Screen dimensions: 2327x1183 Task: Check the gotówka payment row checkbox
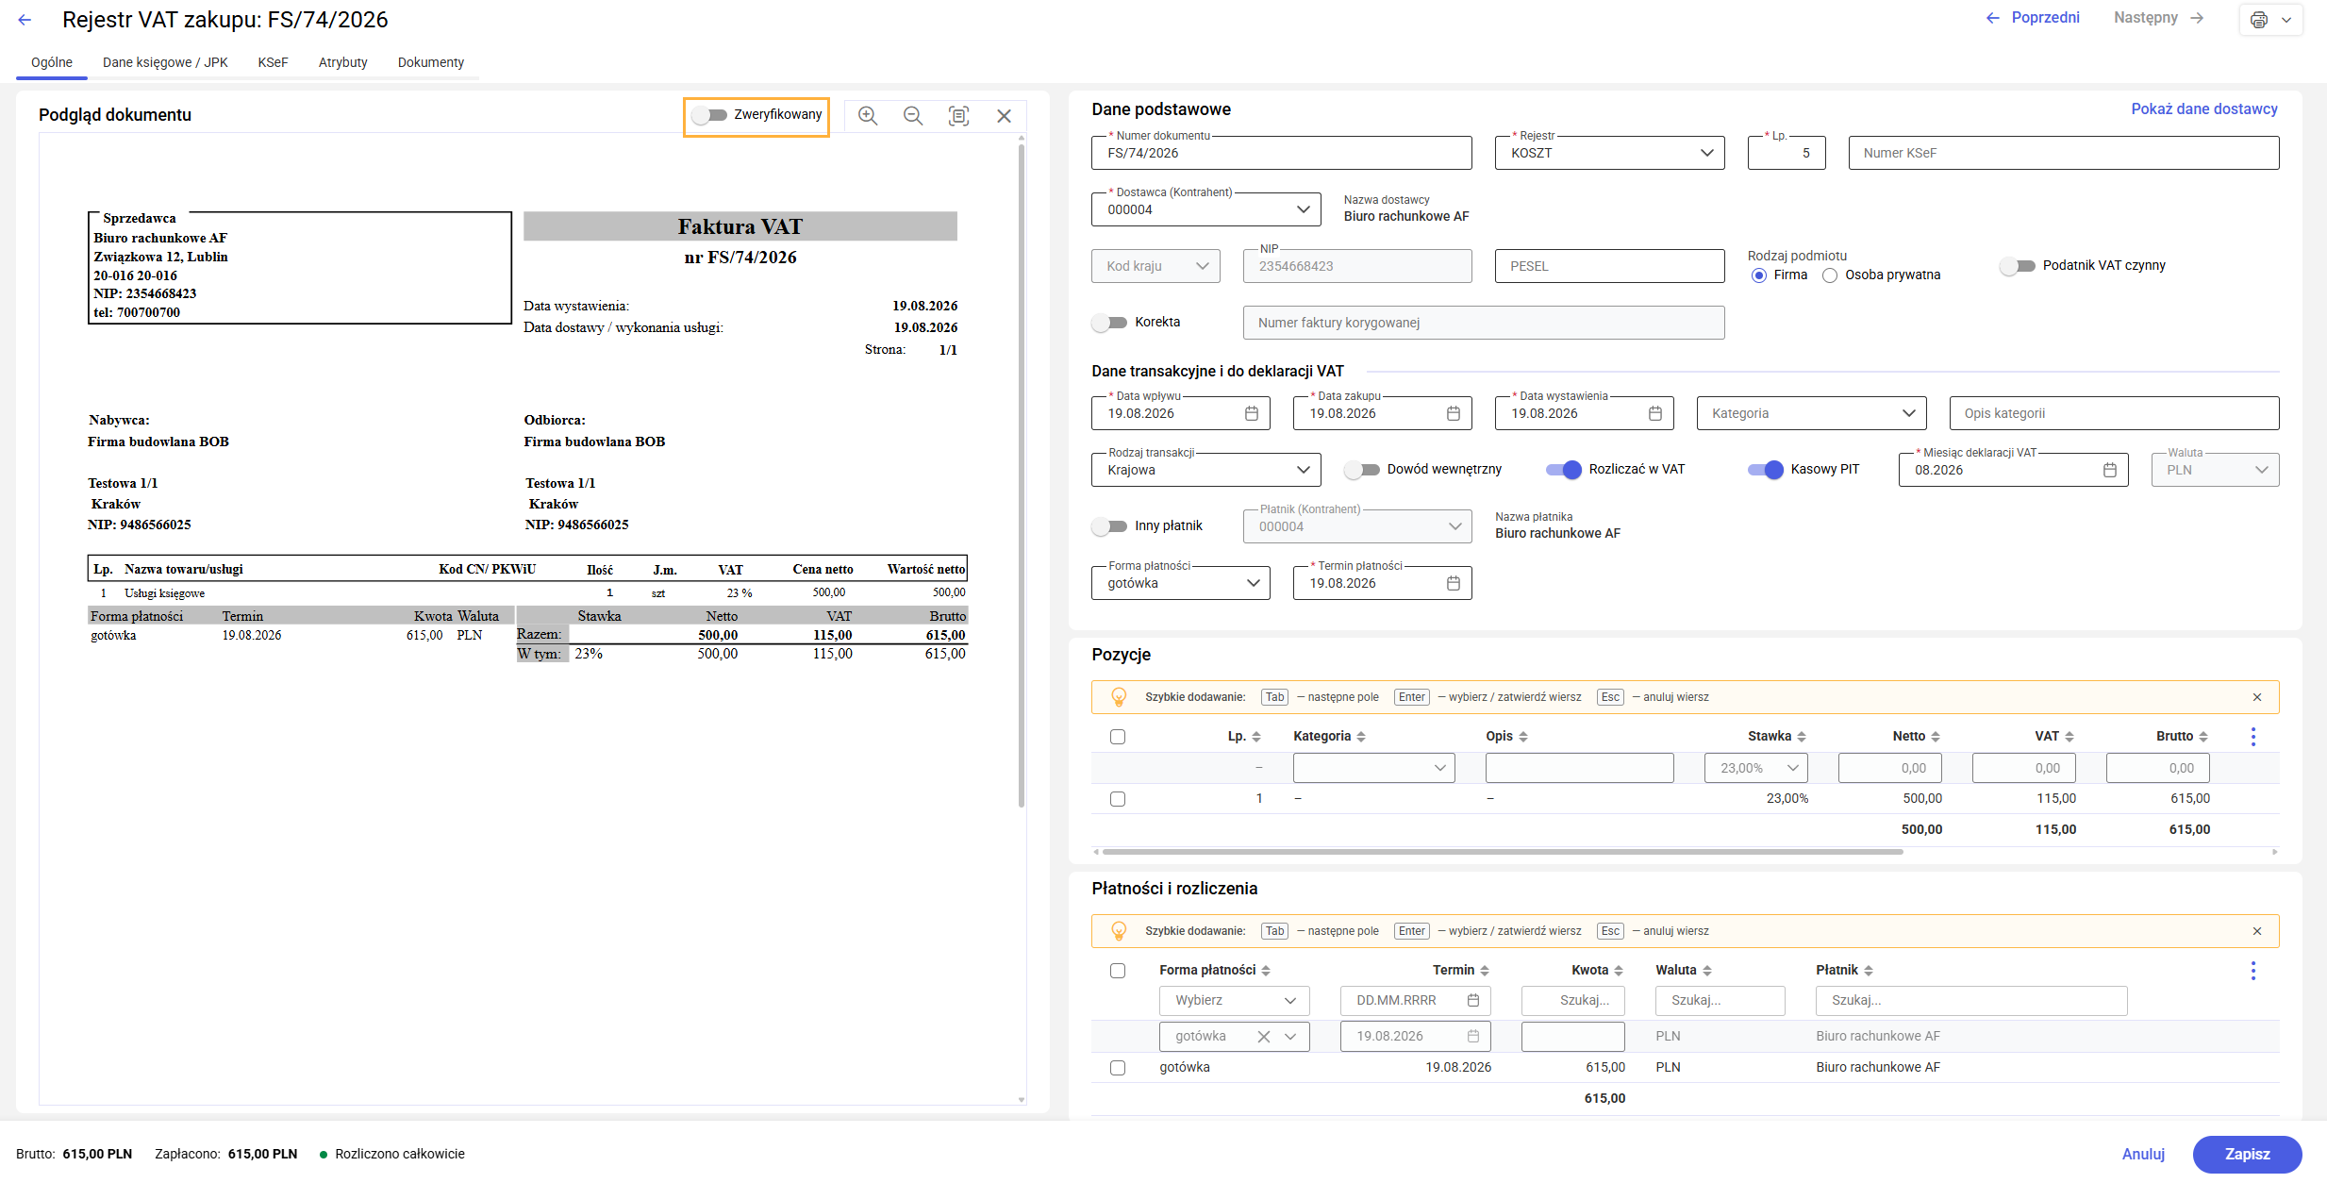1118,1068
